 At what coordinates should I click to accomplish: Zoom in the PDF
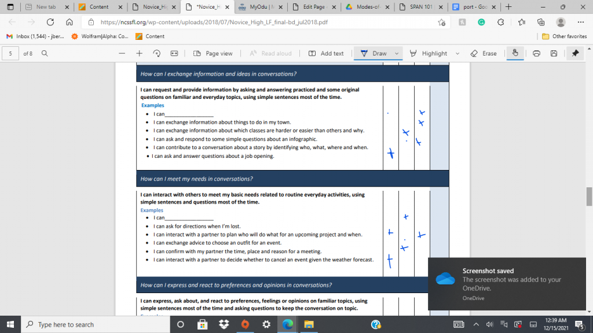[x=139, y=54]
